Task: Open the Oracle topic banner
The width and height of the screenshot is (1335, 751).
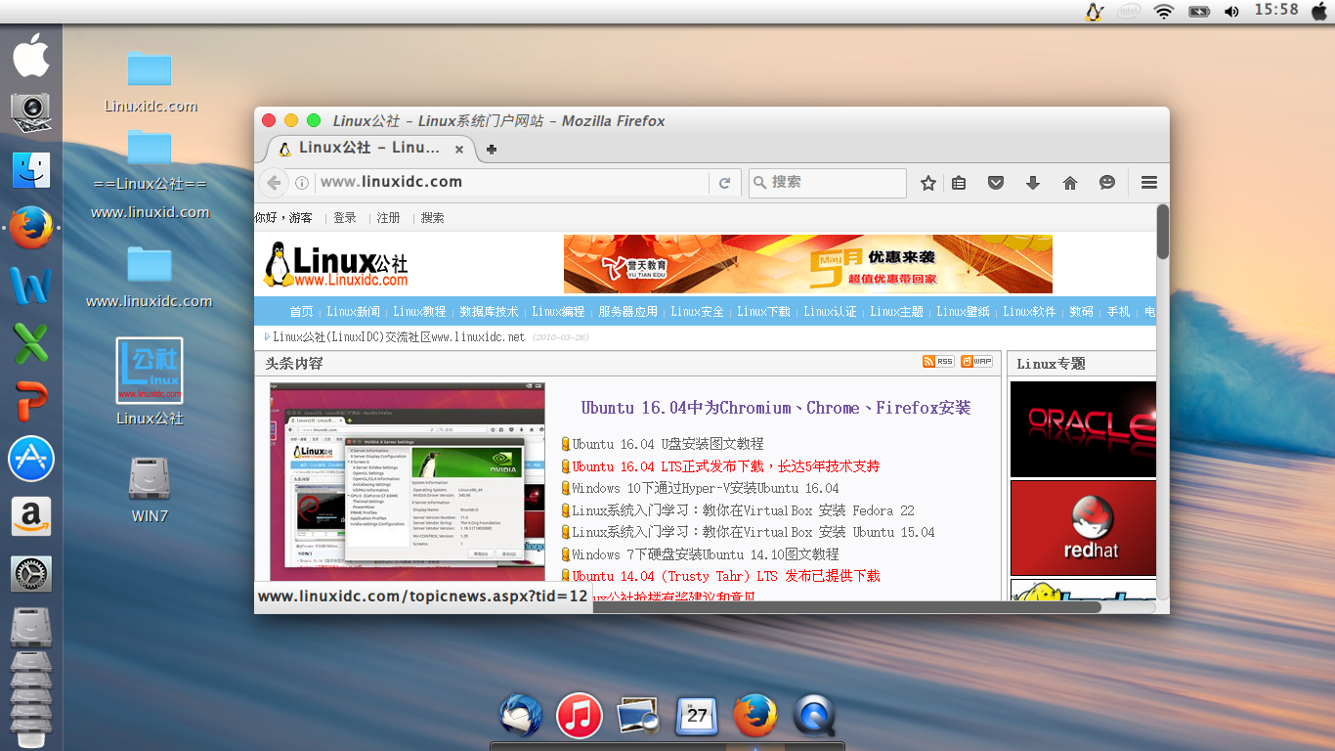Action: point(1083,429)
